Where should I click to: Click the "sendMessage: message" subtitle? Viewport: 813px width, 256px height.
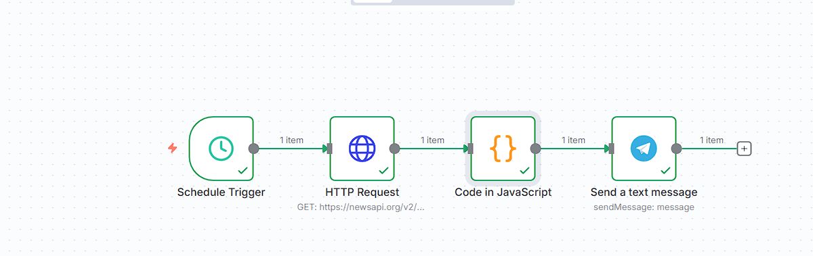pos(644,207)
